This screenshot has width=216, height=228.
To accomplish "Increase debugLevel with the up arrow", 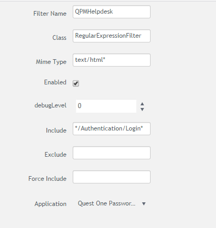I will coord(142,104).
